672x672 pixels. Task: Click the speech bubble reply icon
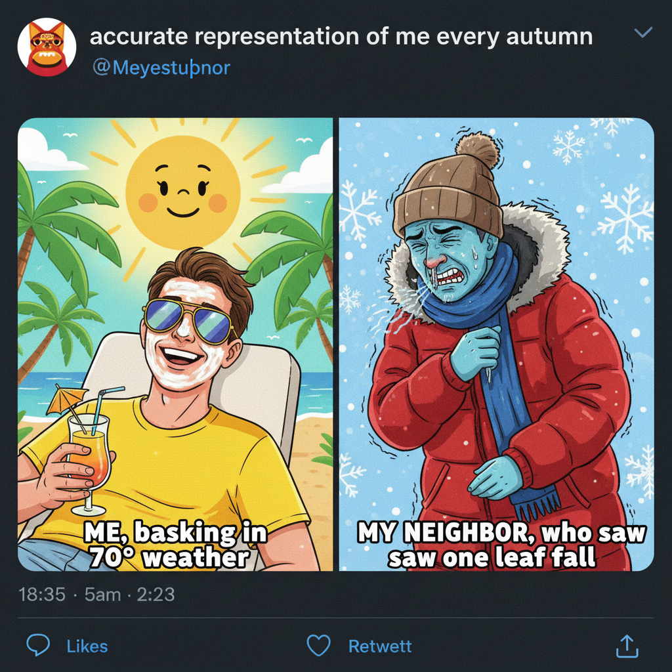coord(38,646)
